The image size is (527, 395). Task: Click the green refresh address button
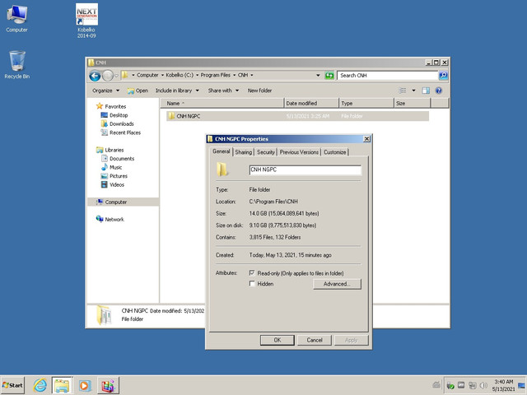coord(329,75)
